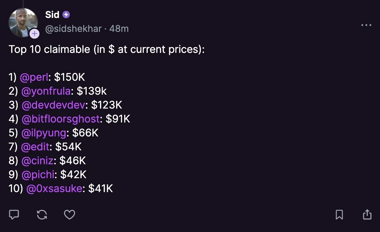Open the three-dot more options menu

[366, 25]
